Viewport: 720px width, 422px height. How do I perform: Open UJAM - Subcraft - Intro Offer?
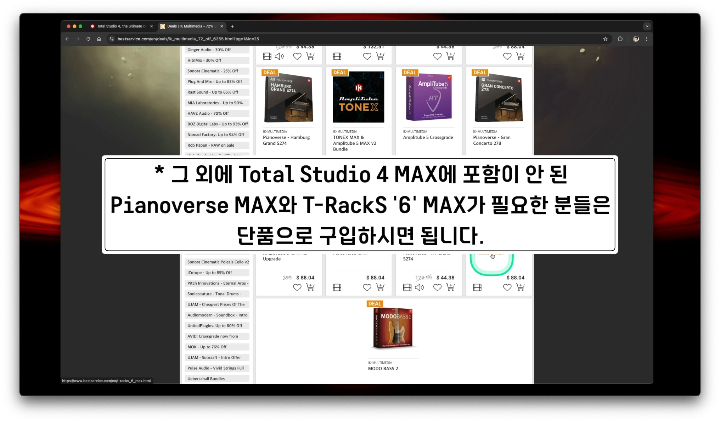[217, 358]
